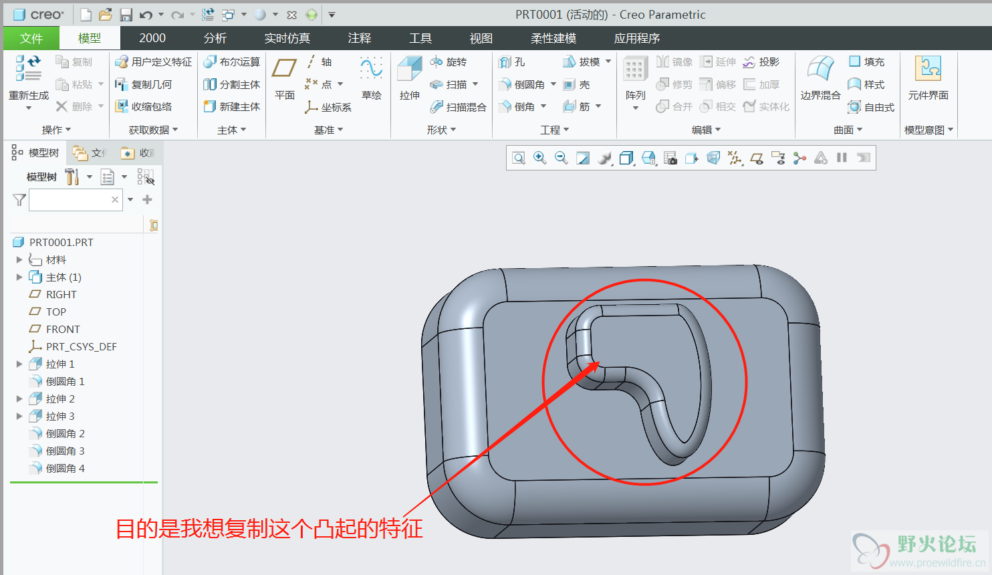
Task: Expand the 主体 (1) tree node
Action: click(x=19, y=277)
